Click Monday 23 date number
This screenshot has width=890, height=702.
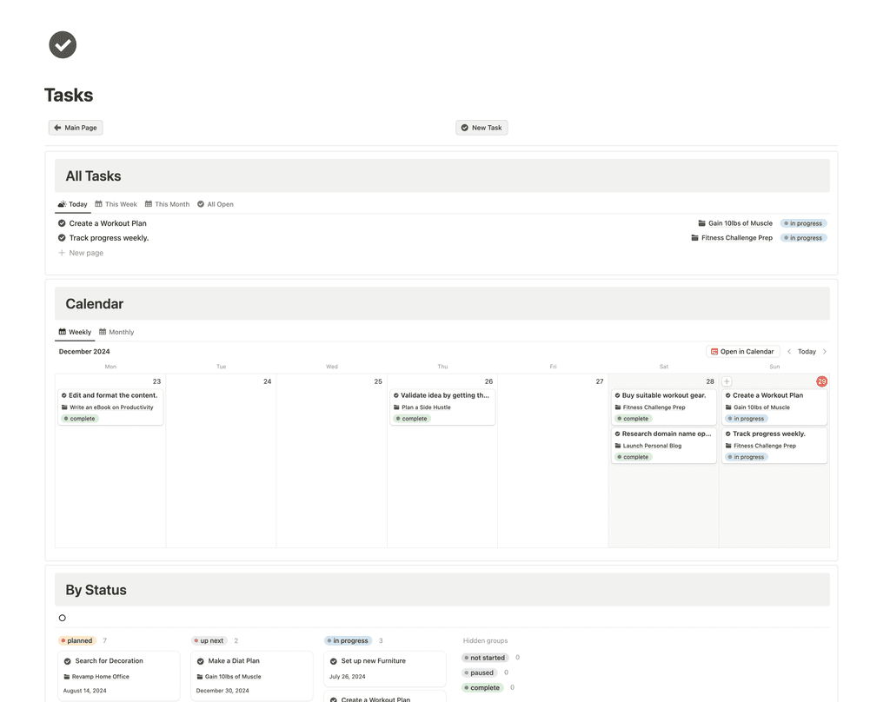156,381
